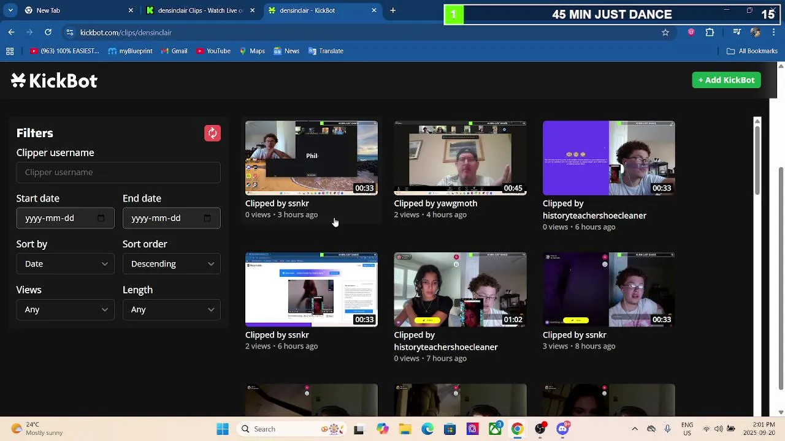
Task: Reload the page with refresh icon
Action: coord(48,32)
